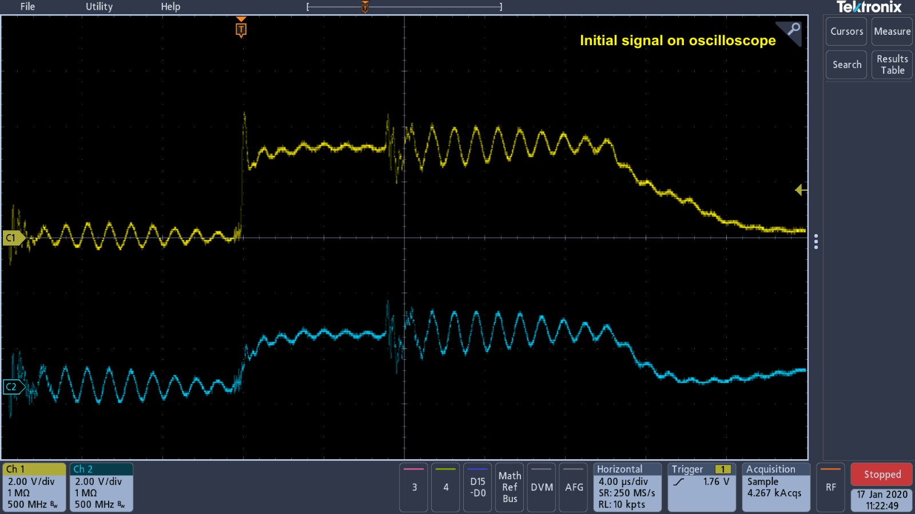Open the File menu

(27, 7)
